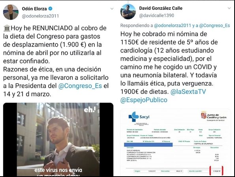Click the blue verified badge next to Odón Elorza

point(51,9)
